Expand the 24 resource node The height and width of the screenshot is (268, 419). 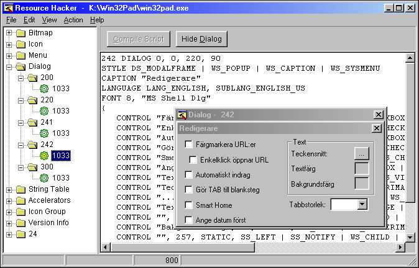tap(9, 234)
